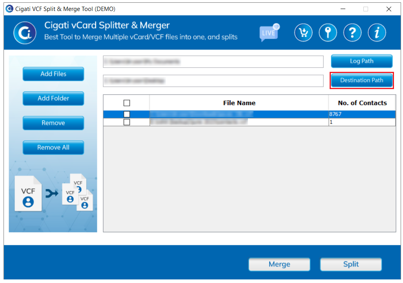Click the Remove button
Screen dimensions: 403x283
click(x=53, y=123)
